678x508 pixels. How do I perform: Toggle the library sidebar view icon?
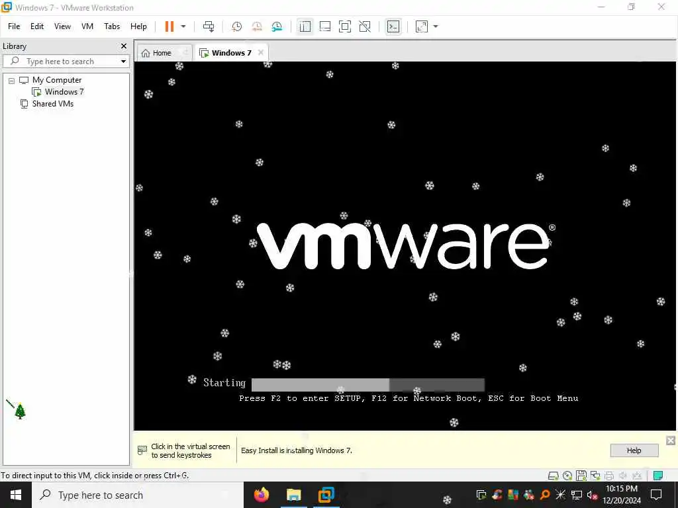[x=305, y=26]
